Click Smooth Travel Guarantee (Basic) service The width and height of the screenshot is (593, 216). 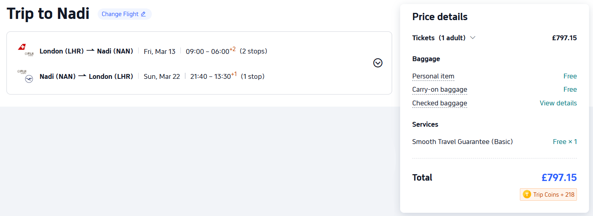(x=462, y=142)
